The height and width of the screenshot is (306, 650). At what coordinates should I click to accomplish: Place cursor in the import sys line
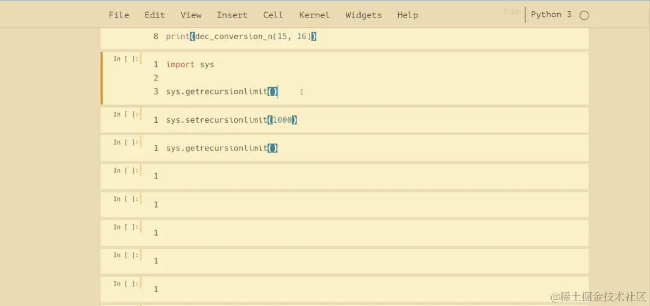[190, 64]
